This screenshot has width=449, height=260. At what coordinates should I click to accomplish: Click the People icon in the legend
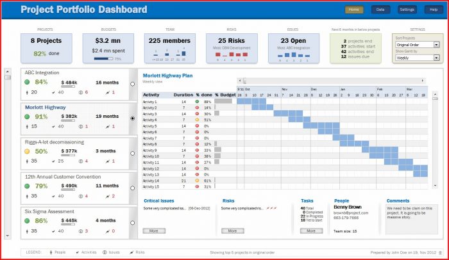[x=51, y=252]
